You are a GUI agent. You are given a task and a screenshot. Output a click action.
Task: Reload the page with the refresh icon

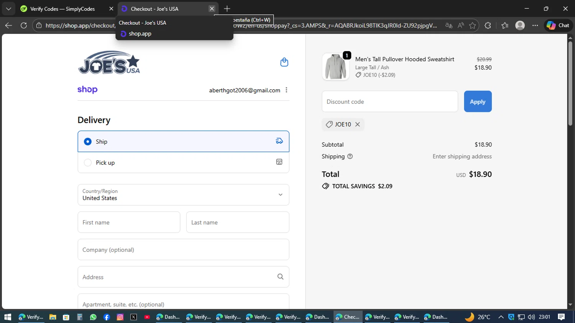(x=24, y=25)
